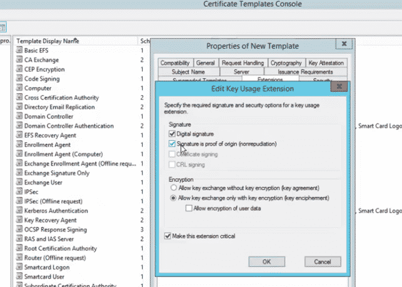Click the RAS and IAS Server template icon
The image size is (402, 287).
point(19,238)
